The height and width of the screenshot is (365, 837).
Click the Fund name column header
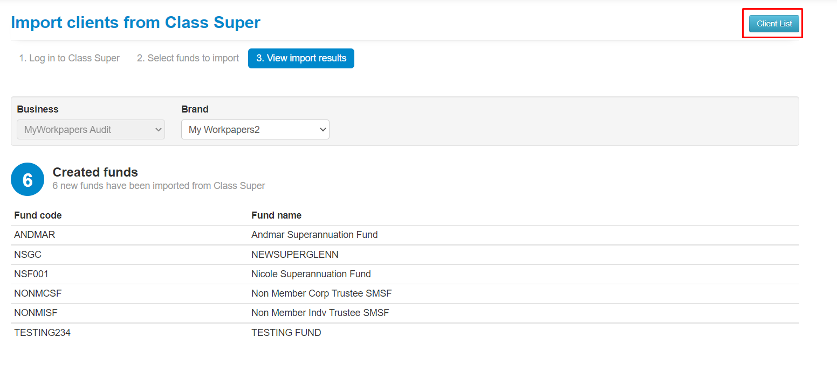[276, 215]
